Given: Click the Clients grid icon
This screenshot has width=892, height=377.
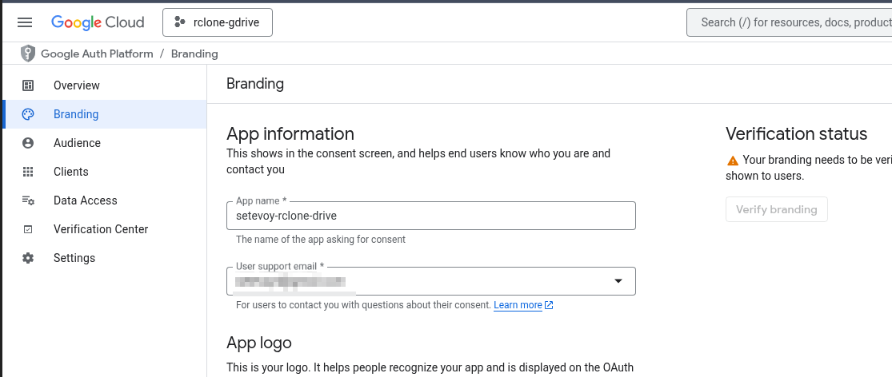Looking at the screenshot, I should click(x=28, y=172).
